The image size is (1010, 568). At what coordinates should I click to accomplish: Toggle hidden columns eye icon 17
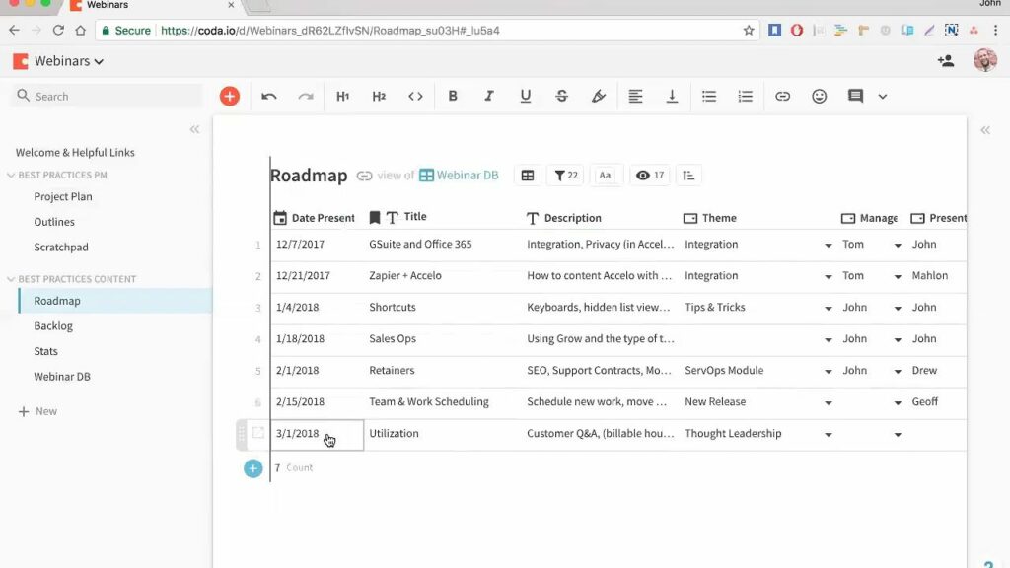click(650, 176)
